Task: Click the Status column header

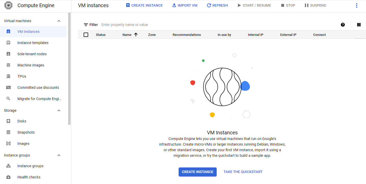Action: (x=101, y=35)
